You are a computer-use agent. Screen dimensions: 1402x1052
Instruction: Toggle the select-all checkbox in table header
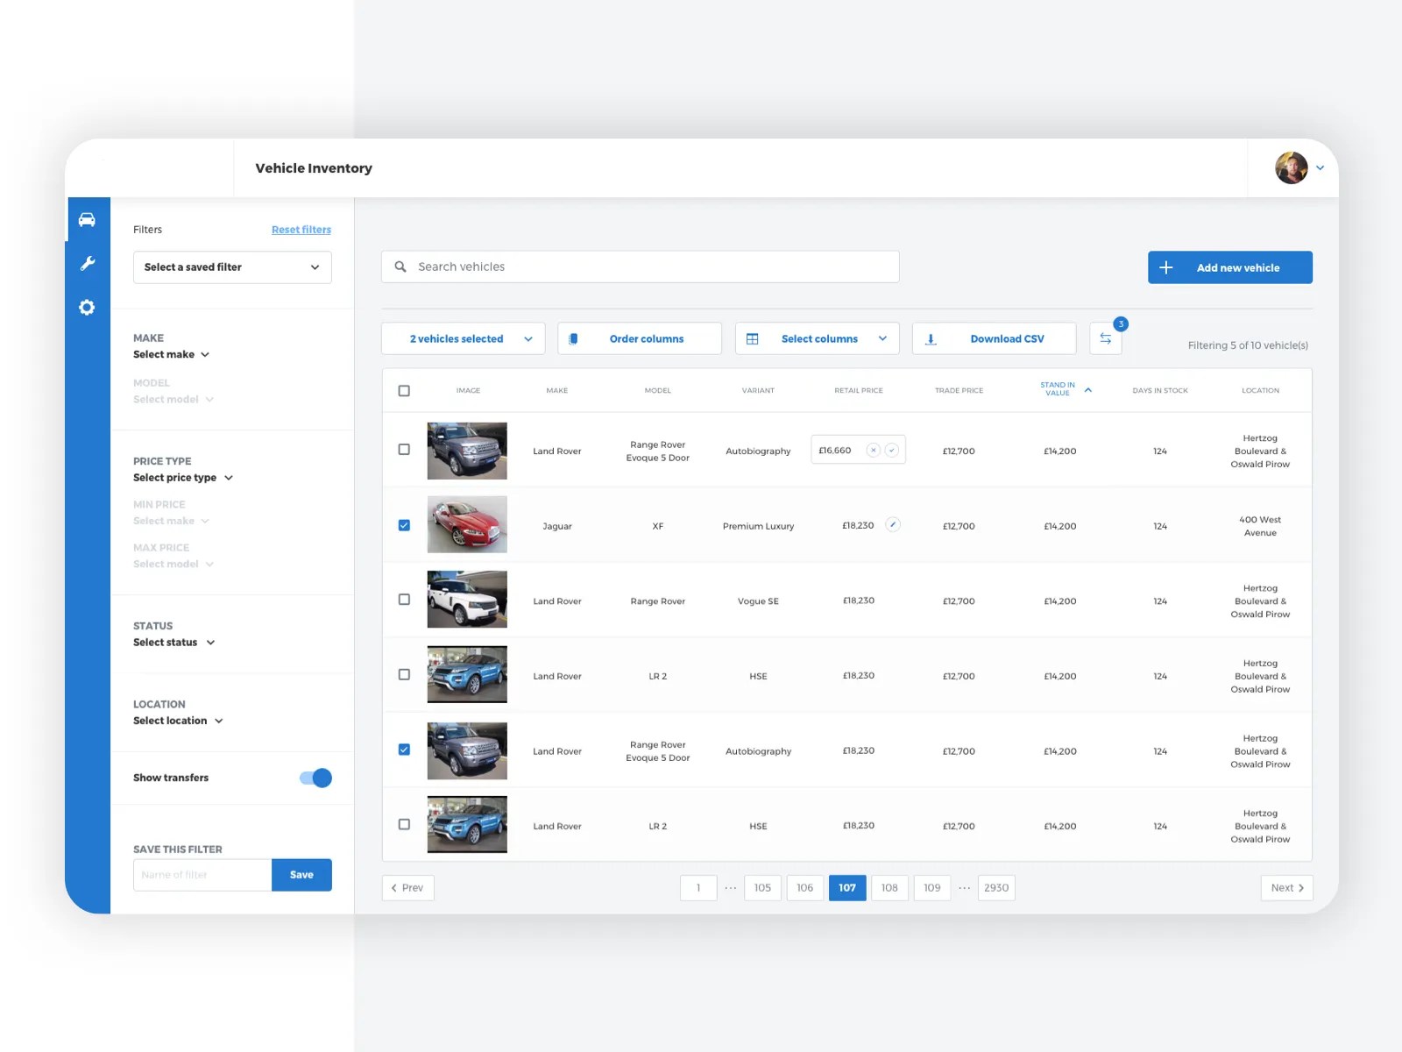click(x=404, y=391)
